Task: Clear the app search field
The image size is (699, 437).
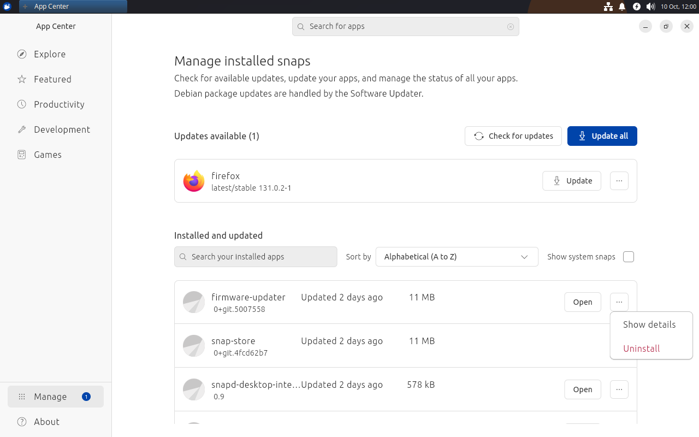Action: pyautogui.click(x=511, y=26)
